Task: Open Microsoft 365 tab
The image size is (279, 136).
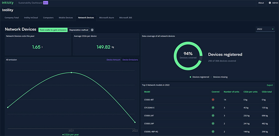Action: pyautogui.click(x=126, y=18)
